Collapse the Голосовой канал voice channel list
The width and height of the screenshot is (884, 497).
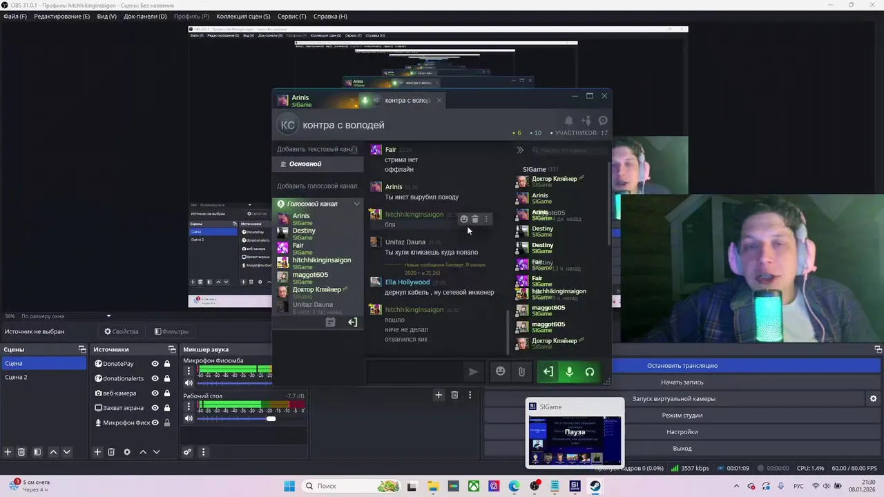[x=356, y=204]
